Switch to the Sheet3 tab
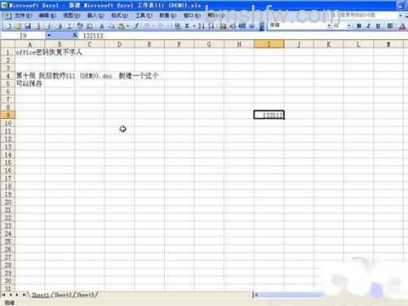The height and width of the screenshot is (306, 408). click(86, 295)
